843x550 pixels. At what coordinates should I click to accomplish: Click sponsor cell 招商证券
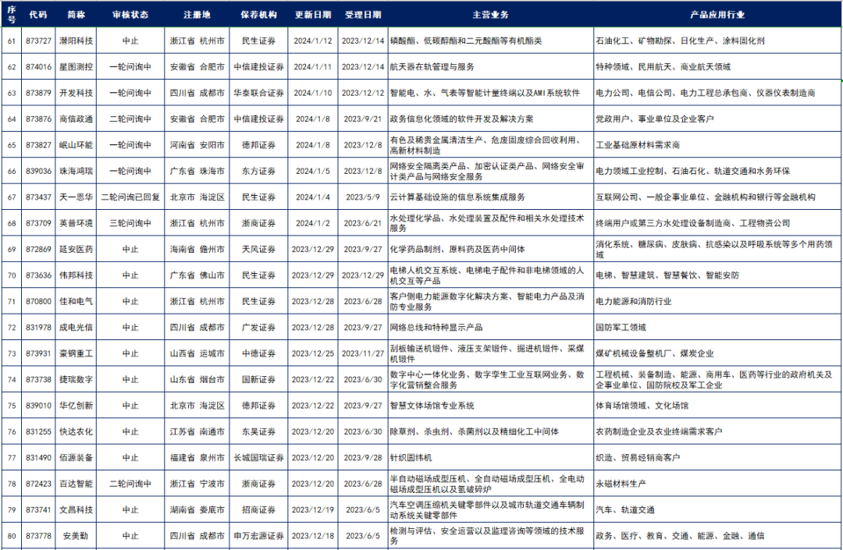click(258, 509)
